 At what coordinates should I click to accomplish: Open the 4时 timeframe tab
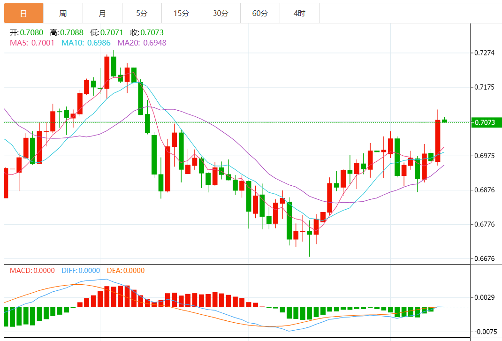(299, 13)
